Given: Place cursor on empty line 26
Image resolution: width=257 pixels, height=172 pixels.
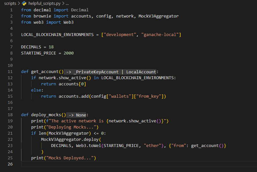Looking at the screenshot, I should (x=139, y=164).
